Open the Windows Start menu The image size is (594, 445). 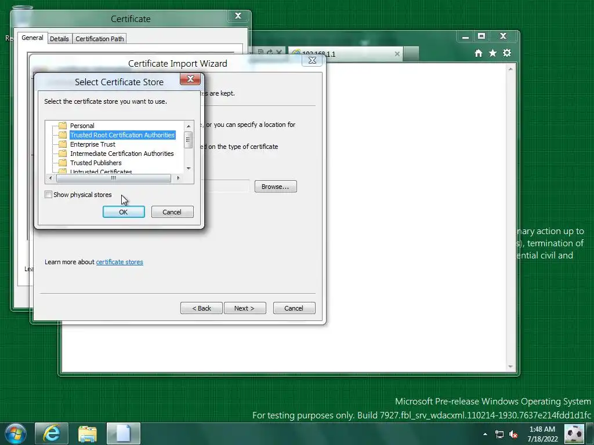pos(16,433)
